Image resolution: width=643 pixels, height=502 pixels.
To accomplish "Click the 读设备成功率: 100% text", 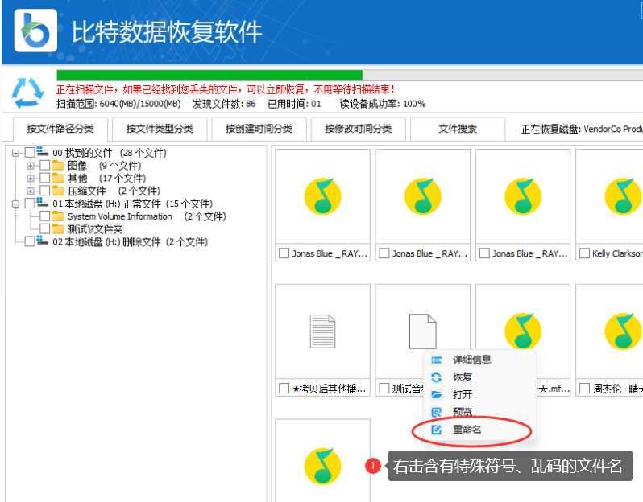I will [383, 104].
